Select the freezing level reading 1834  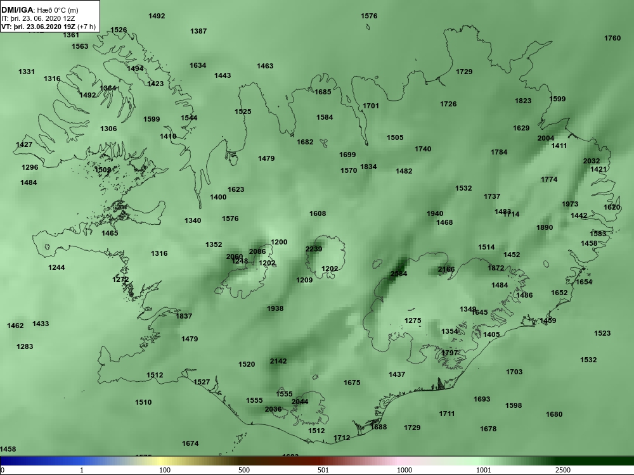pyautogui.click(x=368, y=167)
